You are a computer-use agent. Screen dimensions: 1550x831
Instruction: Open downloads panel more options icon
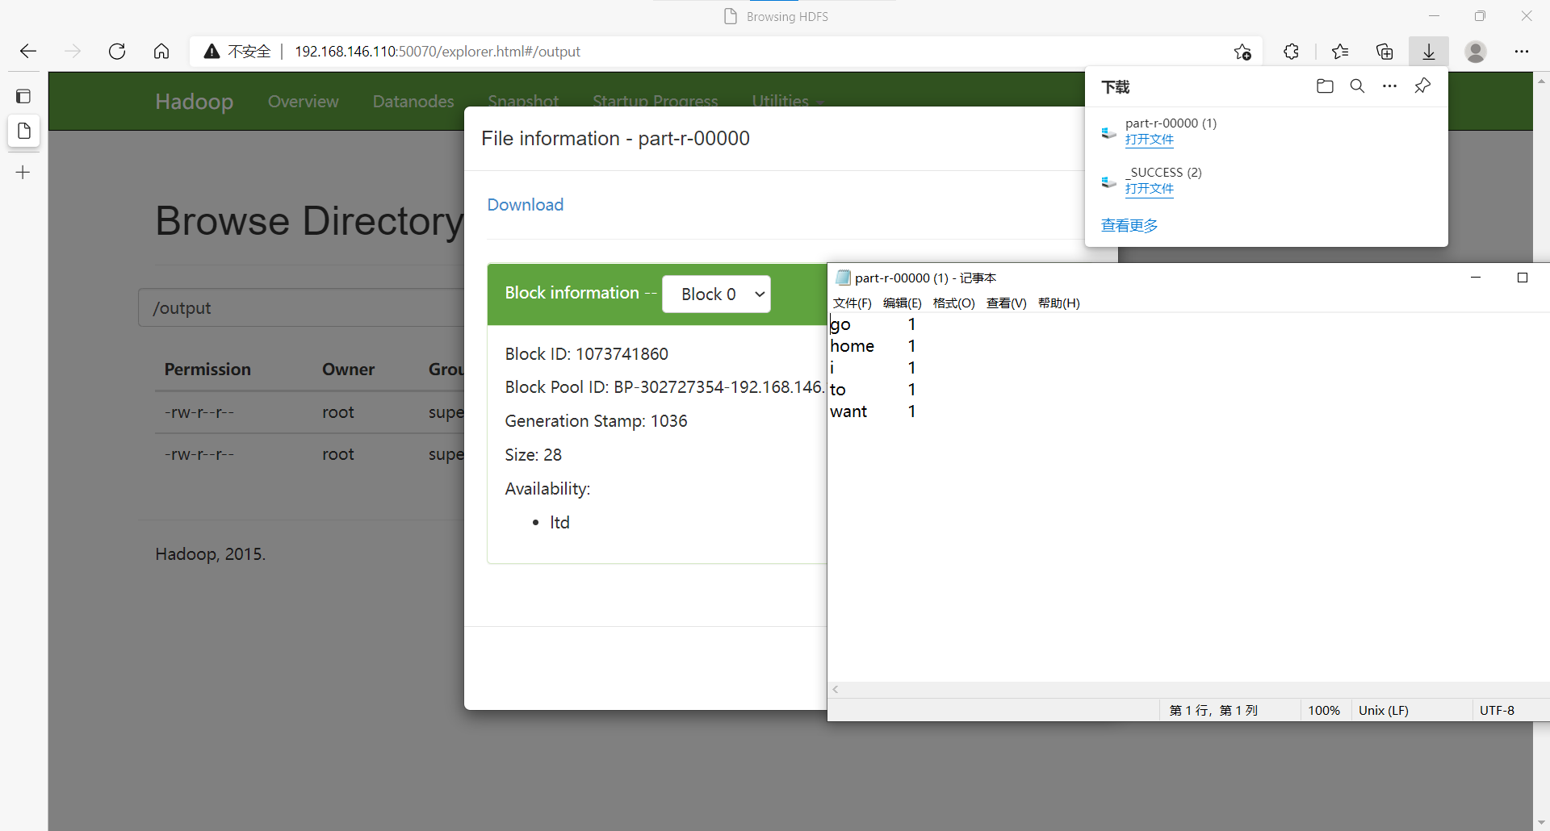(x=1389, y=86)
